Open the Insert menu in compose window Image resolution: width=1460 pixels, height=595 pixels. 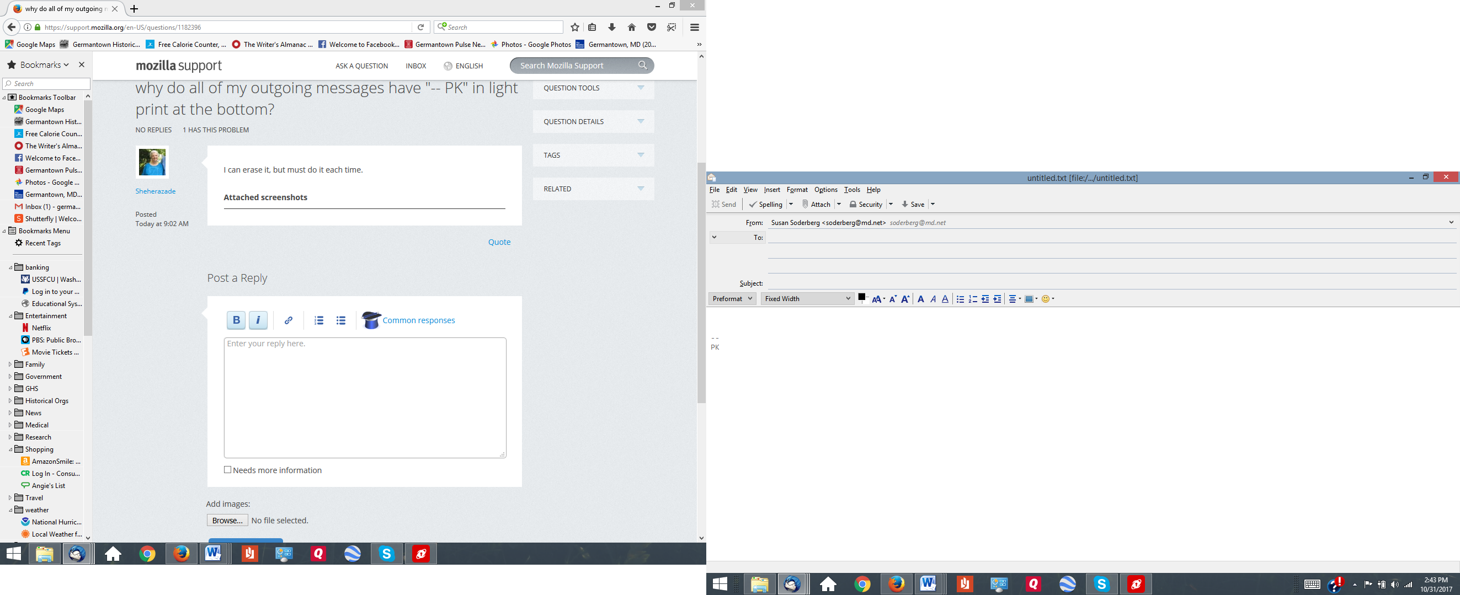(772, 190)
